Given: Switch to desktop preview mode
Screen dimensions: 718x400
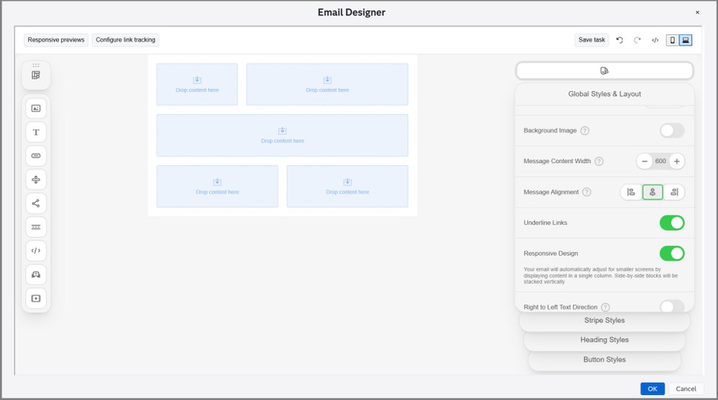Looking at the screenshot, I should pos(686,40).
